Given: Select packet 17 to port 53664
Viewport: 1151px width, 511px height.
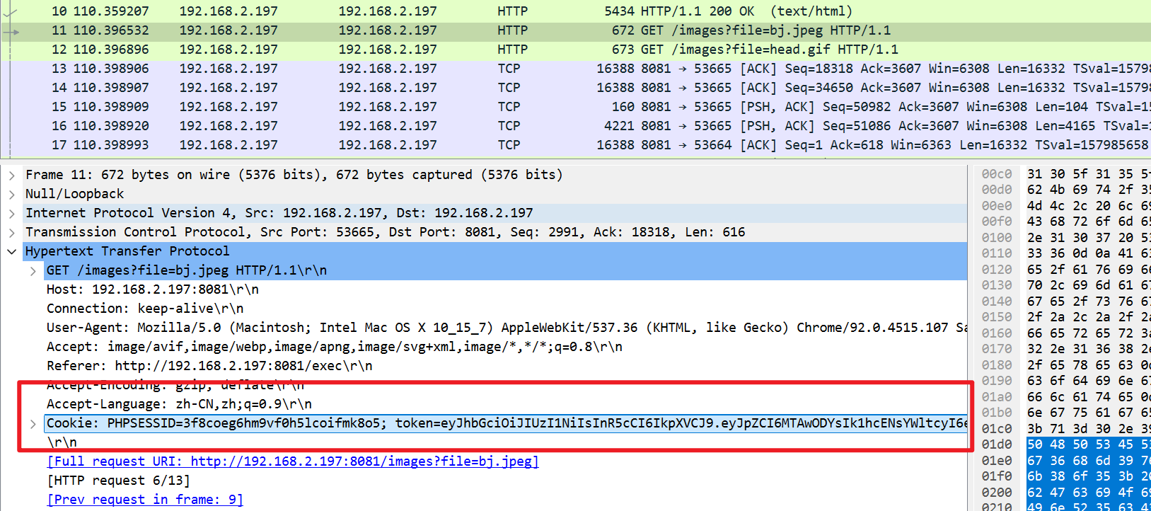Looking at the screenshot, I should click(x=575, y=145).
